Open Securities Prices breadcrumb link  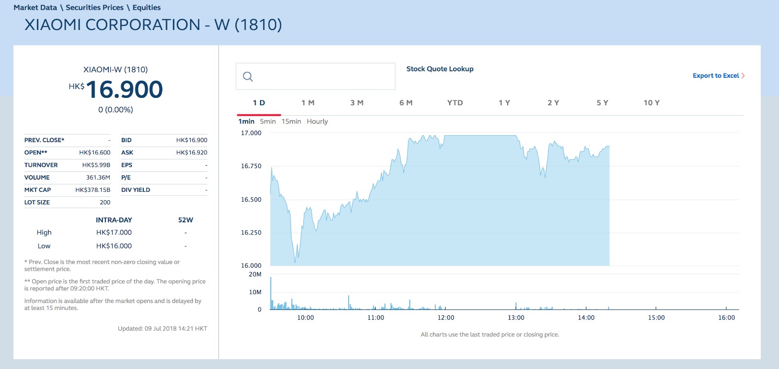(x=95, y=7)
